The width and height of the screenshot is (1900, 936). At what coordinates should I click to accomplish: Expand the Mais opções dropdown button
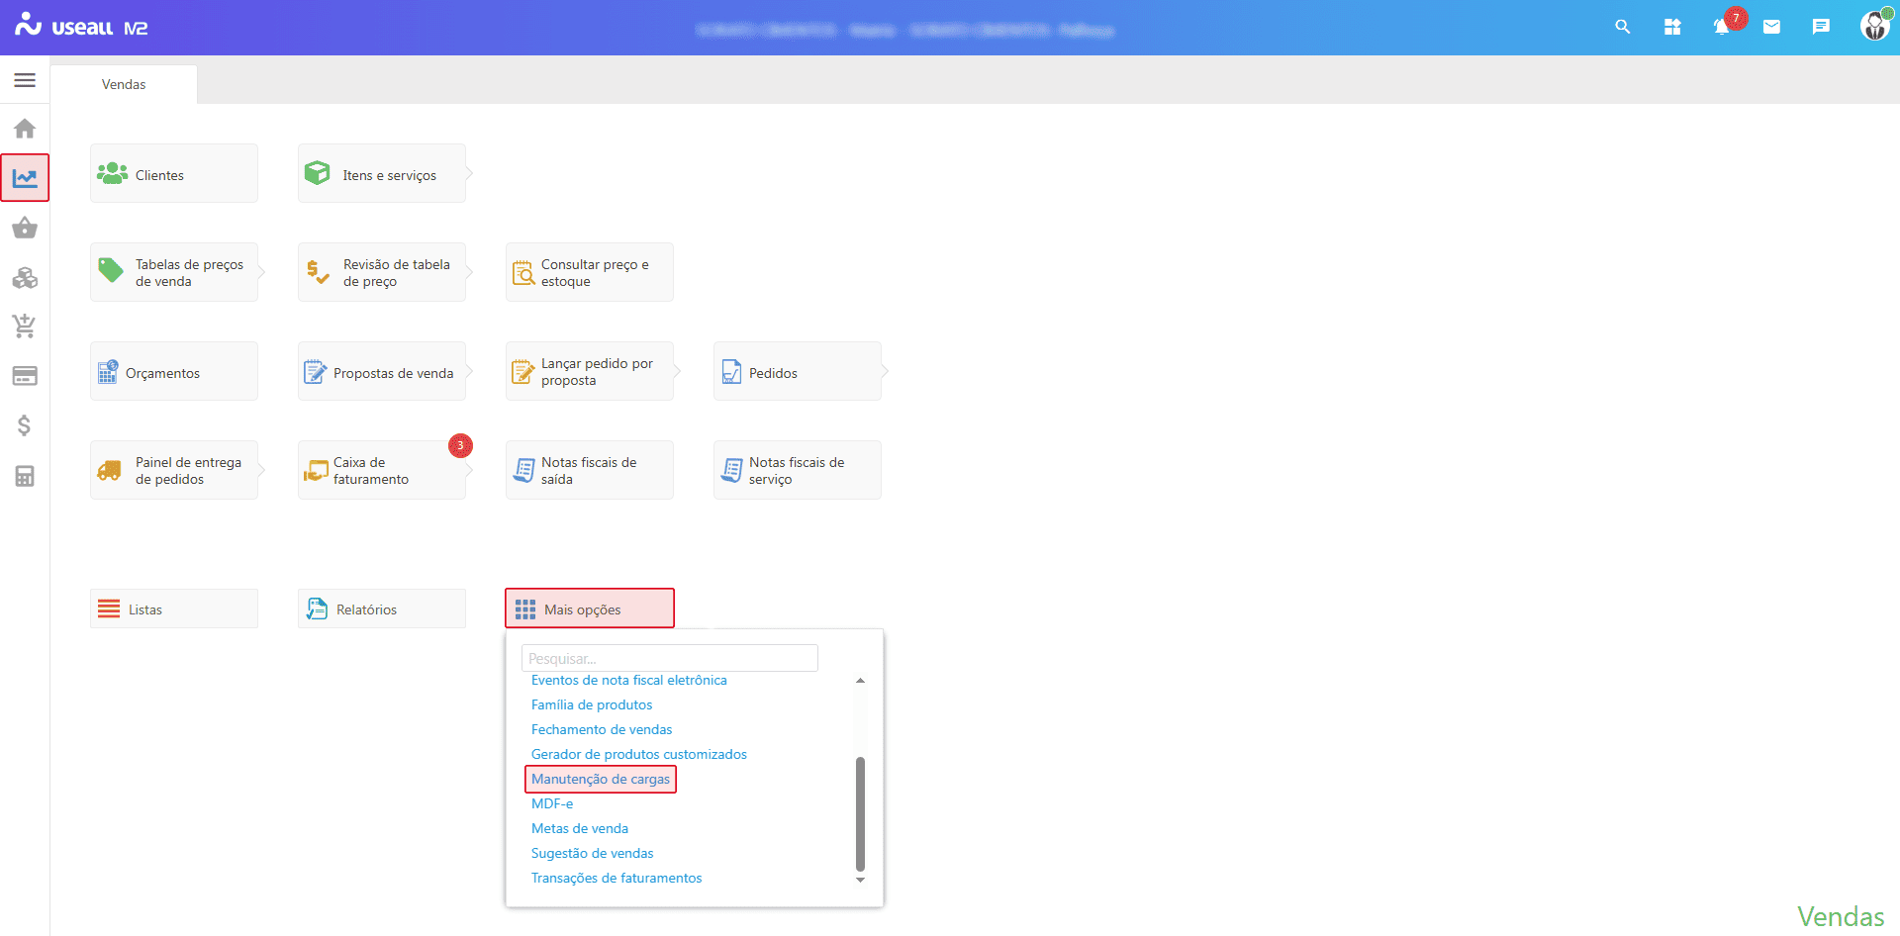pyautogui.click(x=590, y=608)
